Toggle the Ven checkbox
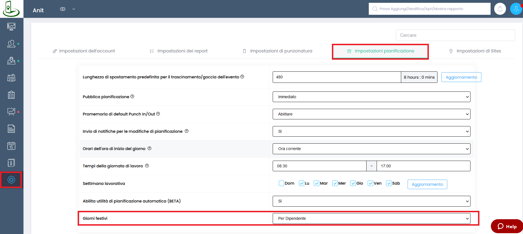 pos(370,183)
